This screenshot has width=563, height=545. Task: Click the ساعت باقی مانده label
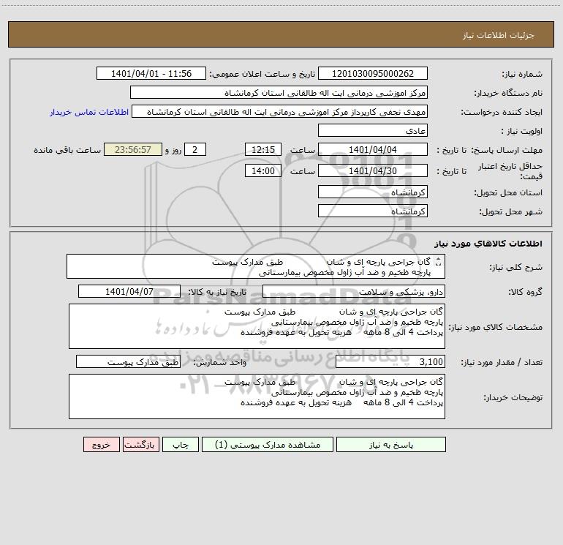click(x=67, y=150)
